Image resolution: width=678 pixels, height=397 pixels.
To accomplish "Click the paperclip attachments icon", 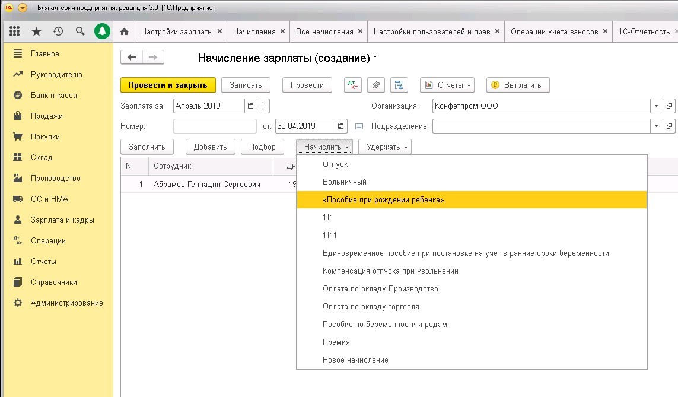I will point(375,85).
